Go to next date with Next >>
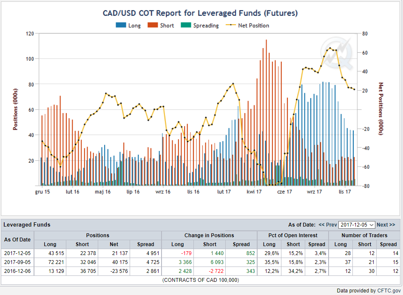Screen dimensions: 403x295 click(x=386, y=225)
